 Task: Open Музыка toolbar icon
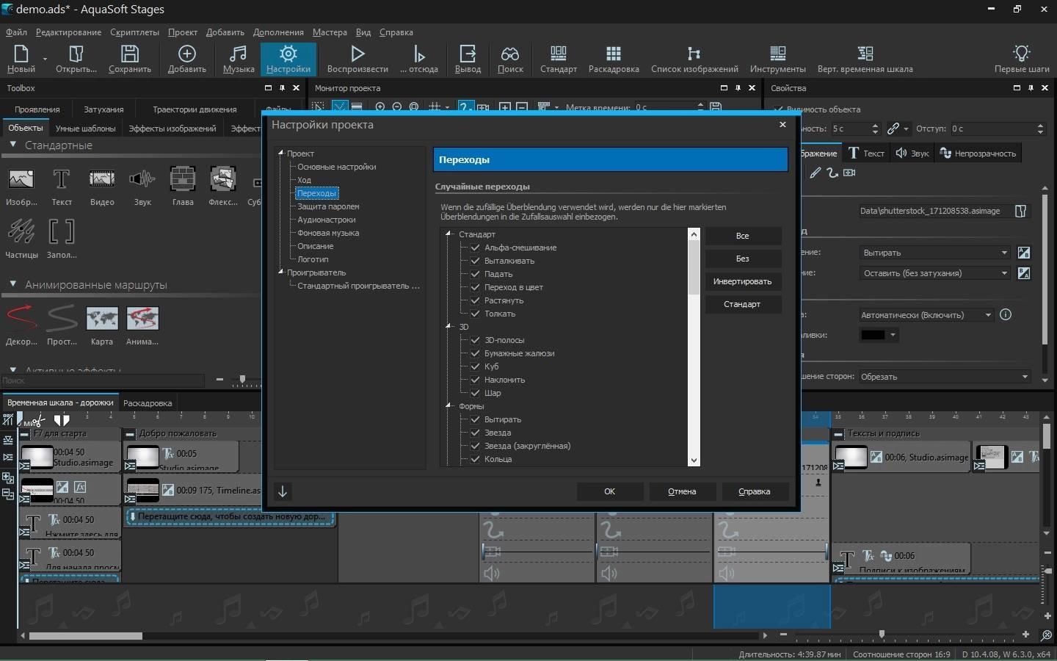point(239,59)
